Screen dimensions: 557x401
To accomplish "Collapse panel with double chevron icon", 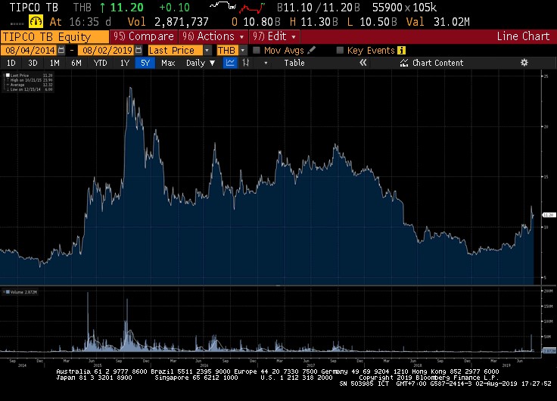I will point(363,63).
